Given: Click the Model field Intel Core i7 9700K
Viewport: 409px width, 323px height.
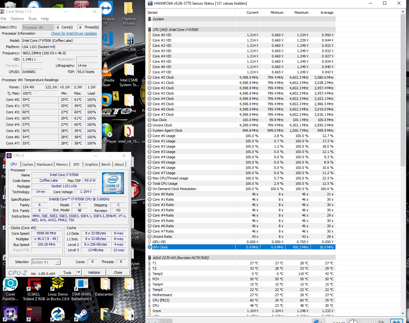Looking at the screenshot, I should [59, 41].
